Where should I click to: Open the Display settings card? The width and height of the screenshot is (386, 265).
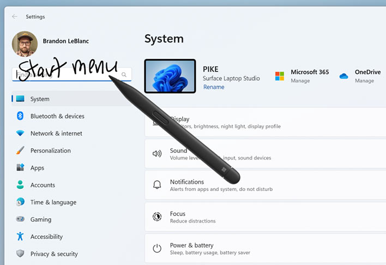(266, 122)
